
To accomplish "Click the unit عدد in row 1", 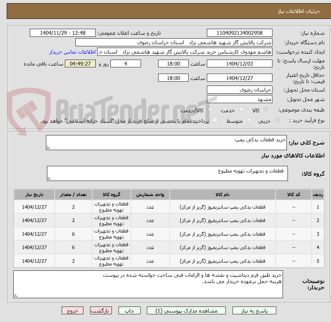I will coord(150,207).
